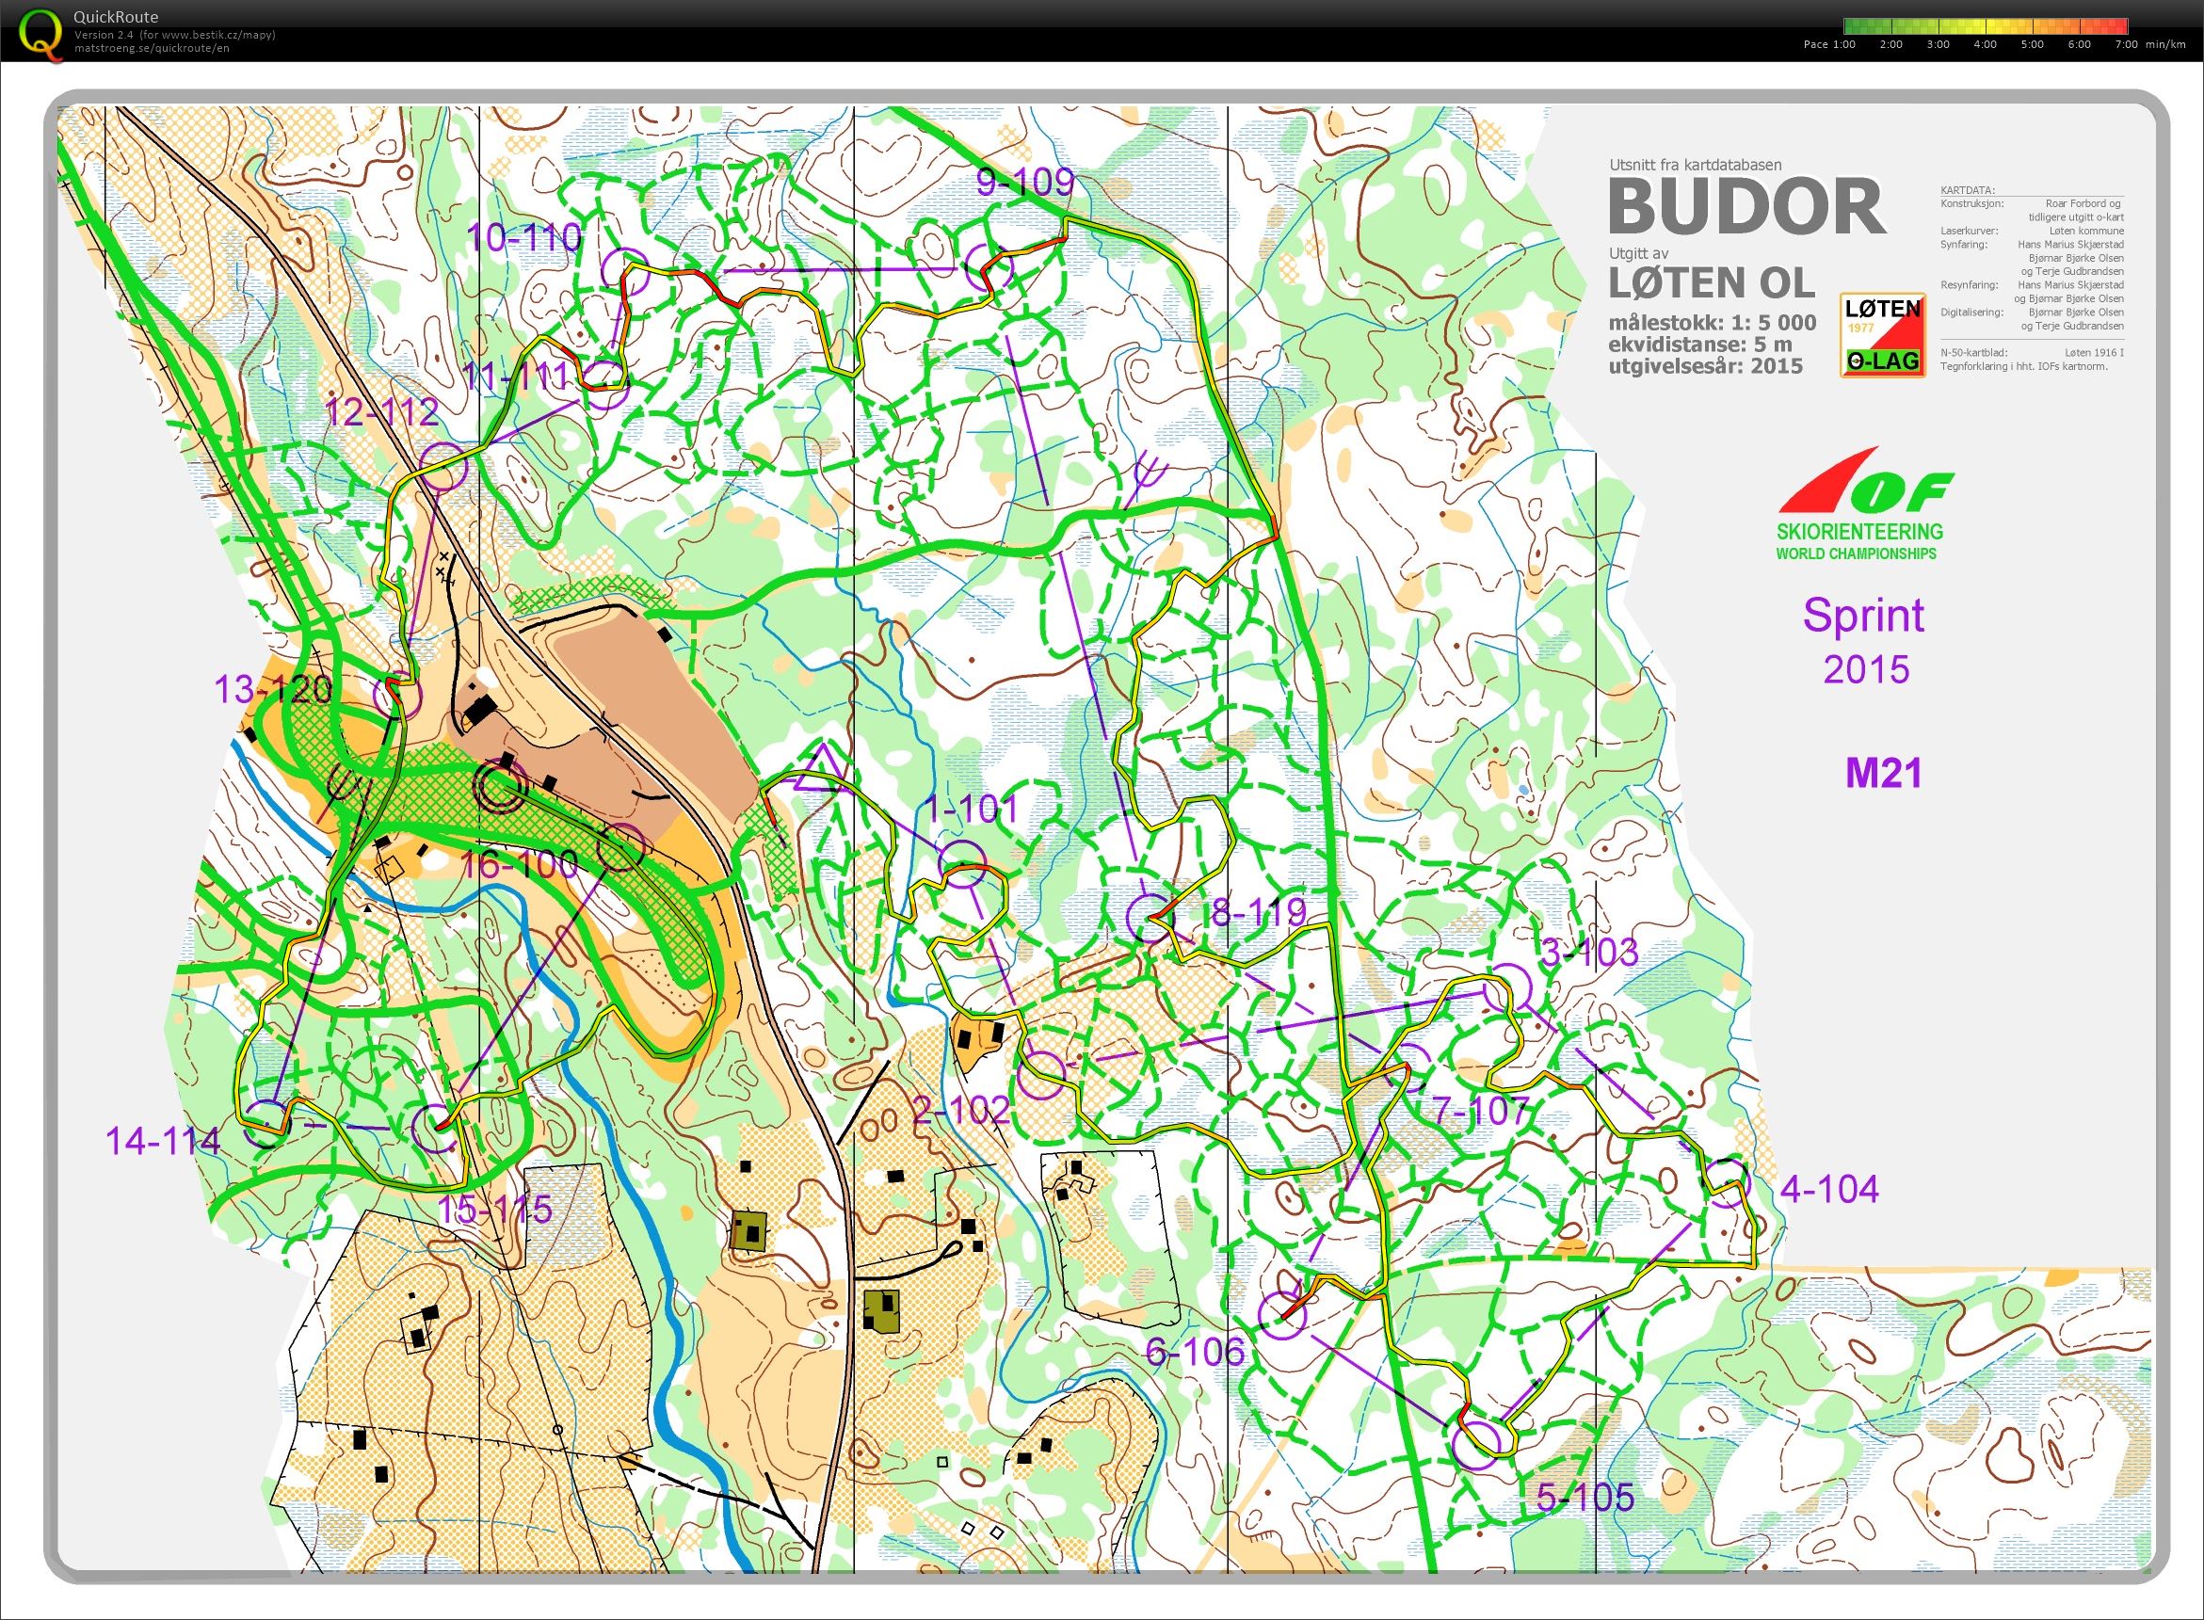Click the QuickRoute Q logo icon

point(40,31)
